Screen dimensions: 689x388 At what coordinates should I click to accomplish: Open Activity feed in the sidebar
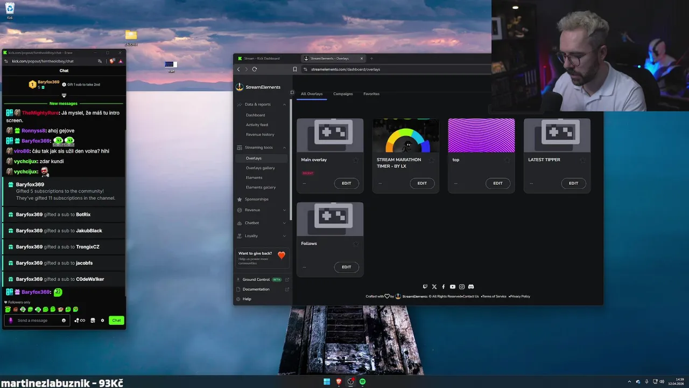click(x=257, y=124)
